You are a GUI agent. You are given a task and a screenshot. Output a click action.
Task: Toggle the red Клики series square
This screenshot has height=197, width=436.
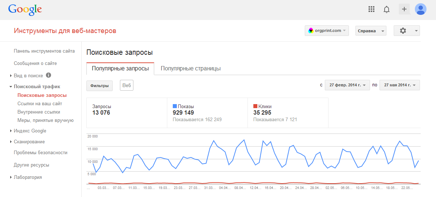(255, 106)
